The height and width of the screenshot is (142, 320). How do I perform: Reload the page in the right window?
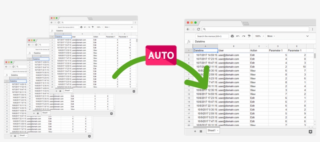[x=198, y=29]
